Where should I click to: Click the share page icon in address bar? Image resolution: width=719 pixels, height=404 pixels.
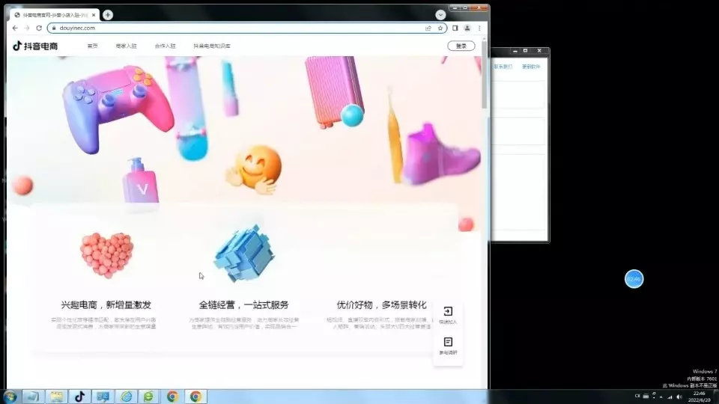click(428, 28)
